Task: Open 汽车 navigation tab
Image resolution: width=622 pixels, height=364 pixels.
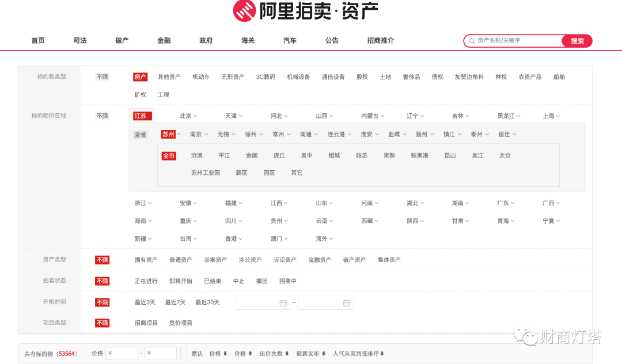Action: pos(290,40)
